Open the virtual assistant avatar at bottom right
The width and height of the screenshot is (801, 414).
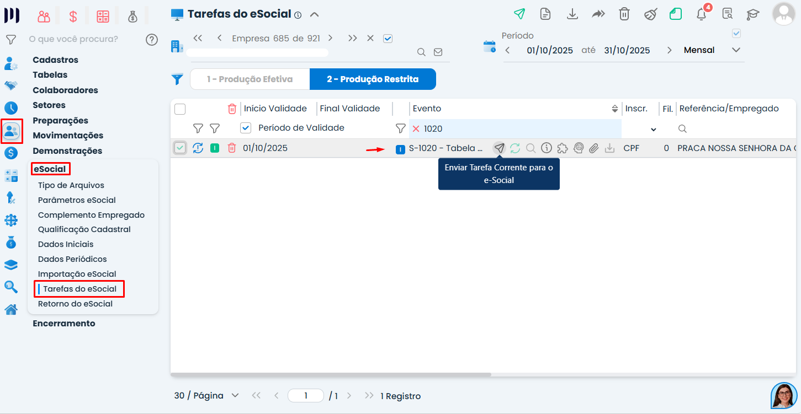click(784, 396)
